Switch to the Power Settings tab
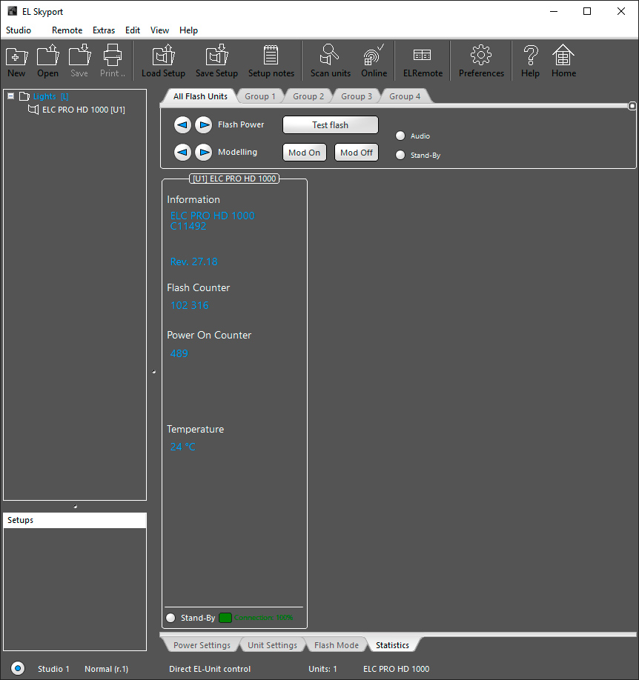639x680 pixels. (201, 645)
